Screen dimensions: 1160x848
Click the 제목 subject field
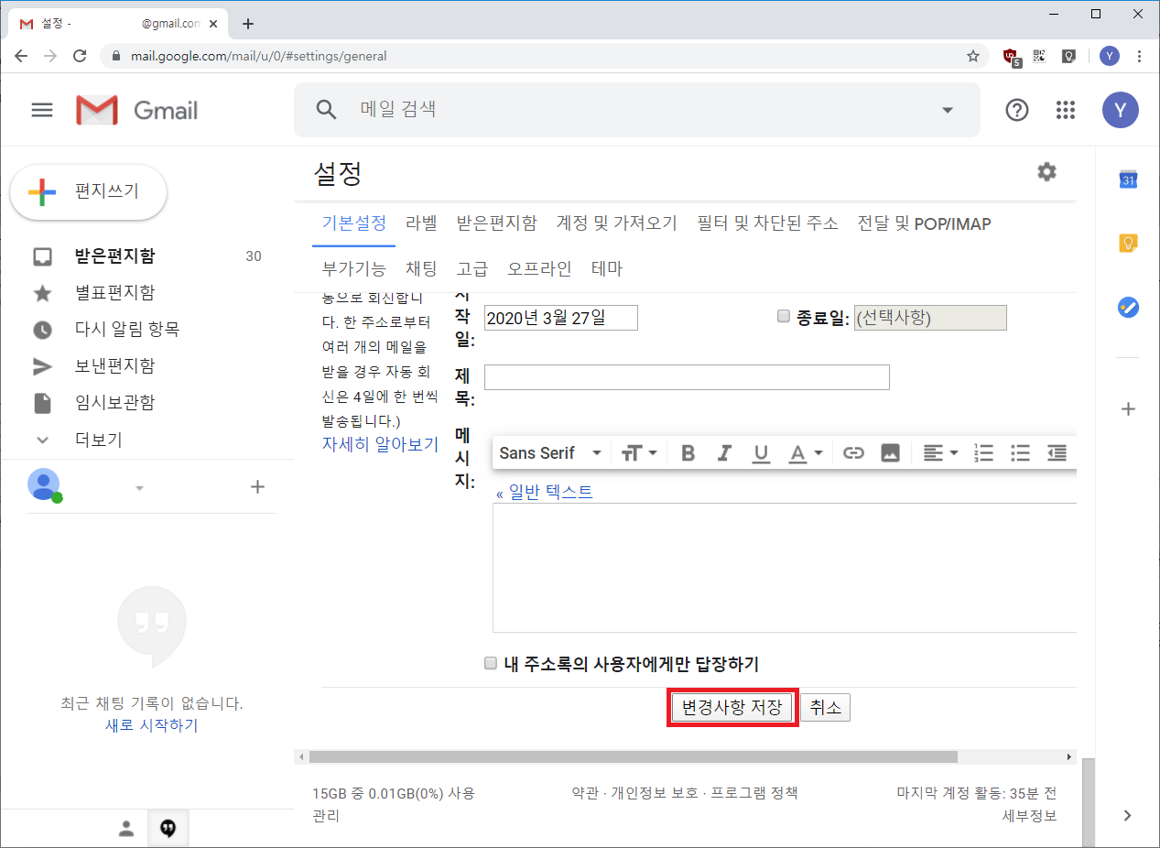pyautogui.click(x=687, y=377)
